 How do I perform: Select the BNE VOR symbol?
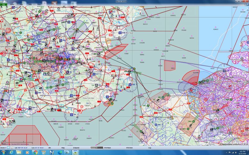[156, 125]
